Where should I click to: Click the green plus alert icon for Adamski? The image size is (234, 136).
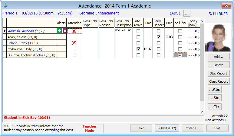[x=59, y=31]
